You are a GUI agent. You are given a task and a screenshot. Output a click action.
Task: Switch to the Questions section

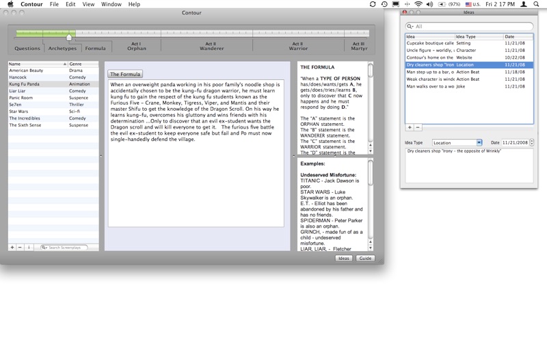coord(27,48)
